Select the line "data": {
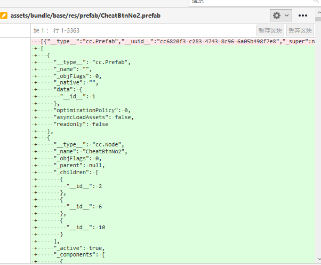The height and width of the screenshot is (265, 321). pyautogui.click(x=173, y=90)
